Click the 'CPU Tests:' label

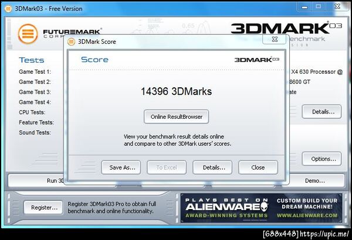(x=32, y=112)
